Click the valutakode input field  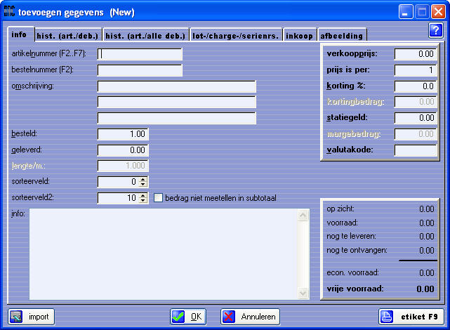pos(416,150)
